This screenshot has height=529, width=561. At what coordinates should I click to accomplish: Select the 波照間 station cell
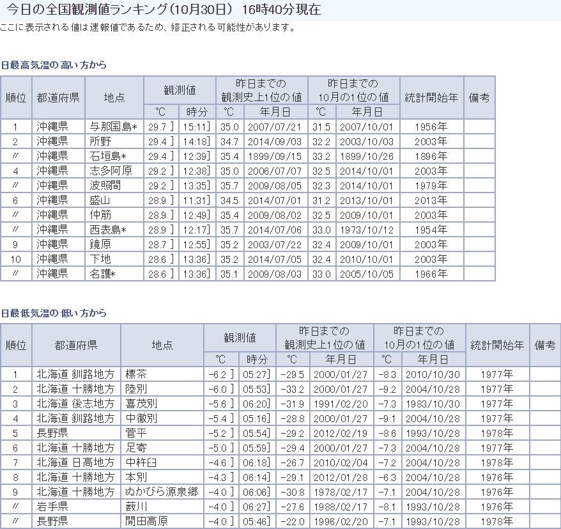tap(114, 185)
